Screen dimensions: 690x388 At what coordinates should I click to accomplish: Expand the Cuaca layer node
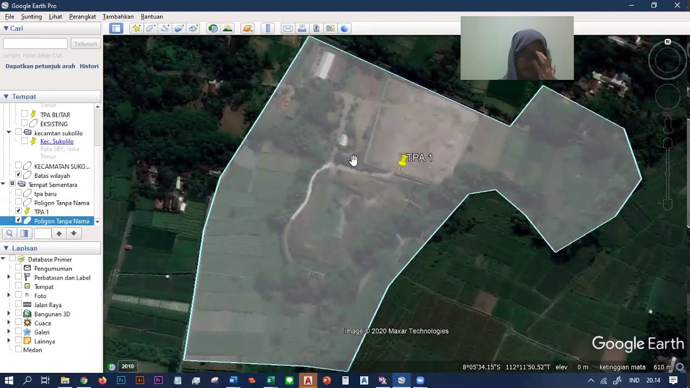tap(9, 323)
